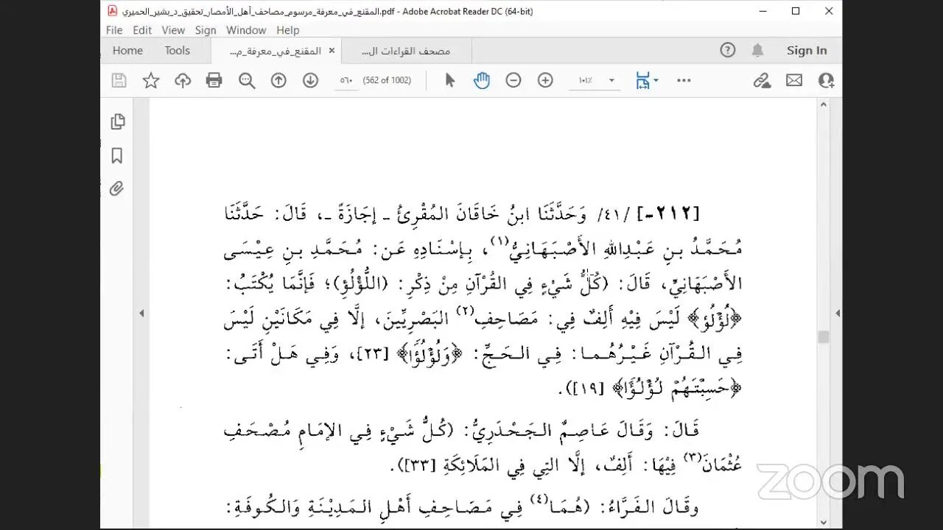The width and height of the screenshot is (943, 530).
Task: Click the upload to cloud icon
Action: tap(183, 80)
